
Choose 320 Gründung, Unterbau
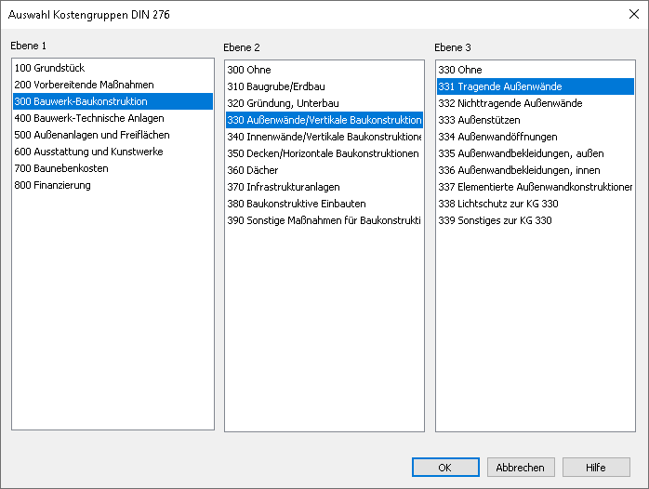tap(324, 103)
